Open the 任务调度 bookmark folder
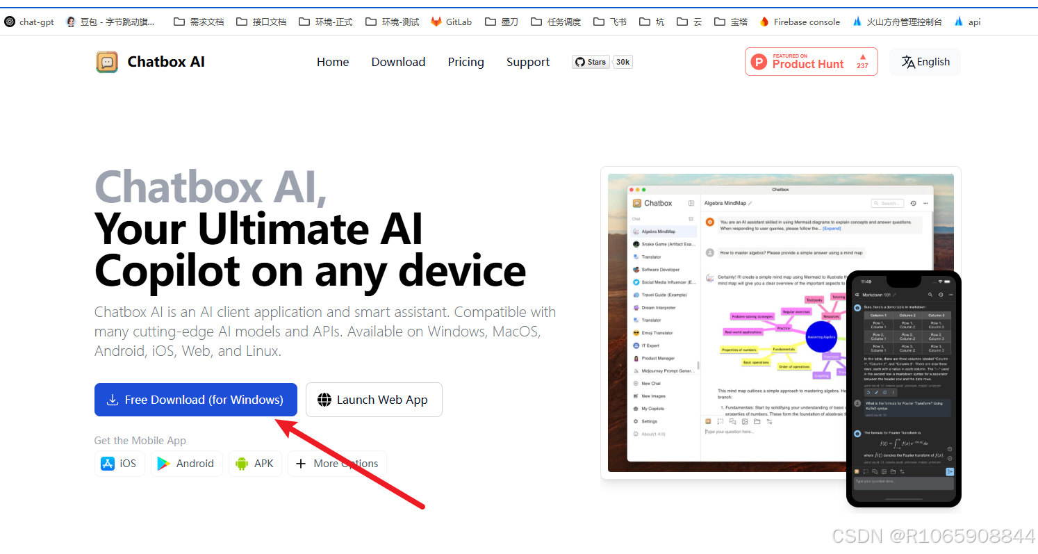Viewport: 1038px width, 554px height. pos(556,22)
